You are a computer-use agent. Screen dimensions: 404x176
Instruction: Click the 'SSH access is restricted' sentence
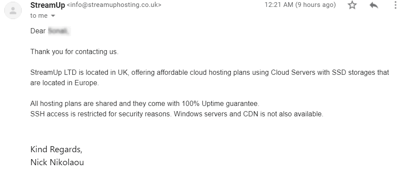pyautogui.click(x=101, y=114)
